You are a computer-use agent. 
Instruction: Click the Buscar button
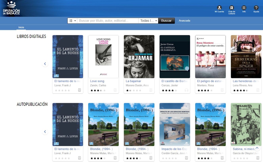pos(166,21)
